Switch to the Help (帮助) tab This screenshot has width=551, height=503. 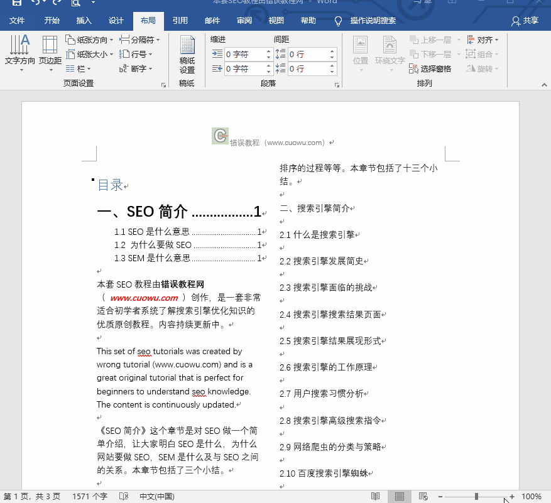pos(308,20)
